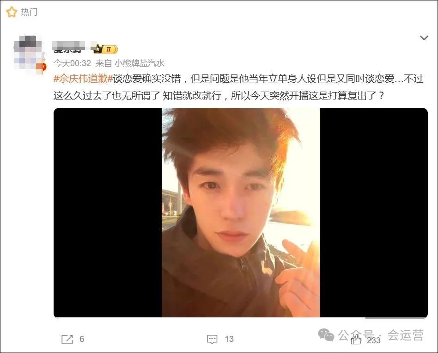
Task: Open the selfie photo of the man
Action: 241,212
